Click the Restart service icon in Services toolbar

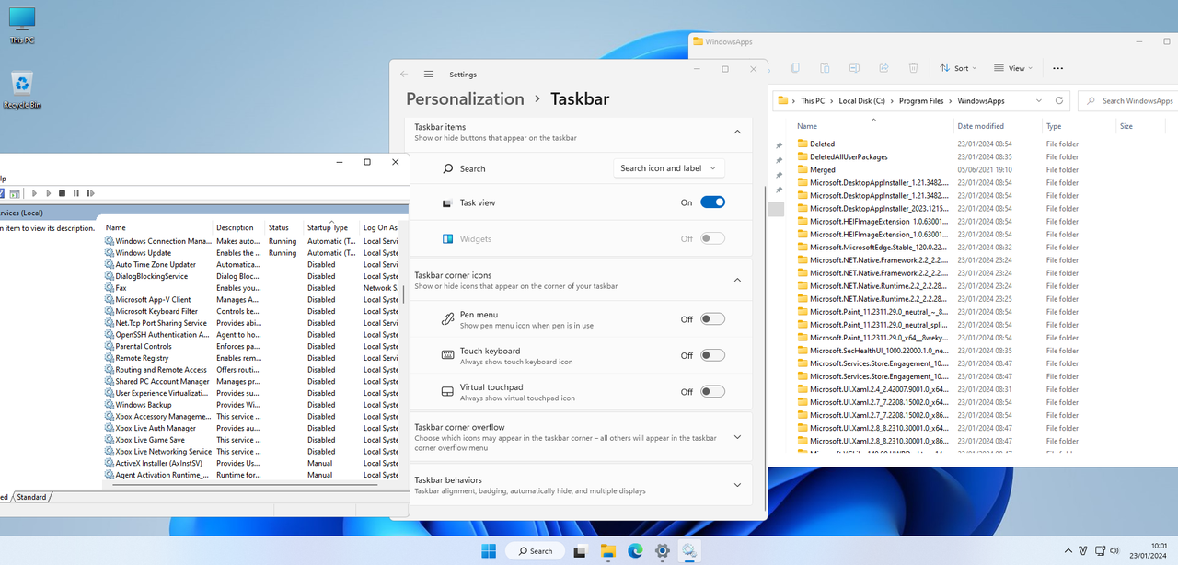pyautogui.click(x=90, y=193)
